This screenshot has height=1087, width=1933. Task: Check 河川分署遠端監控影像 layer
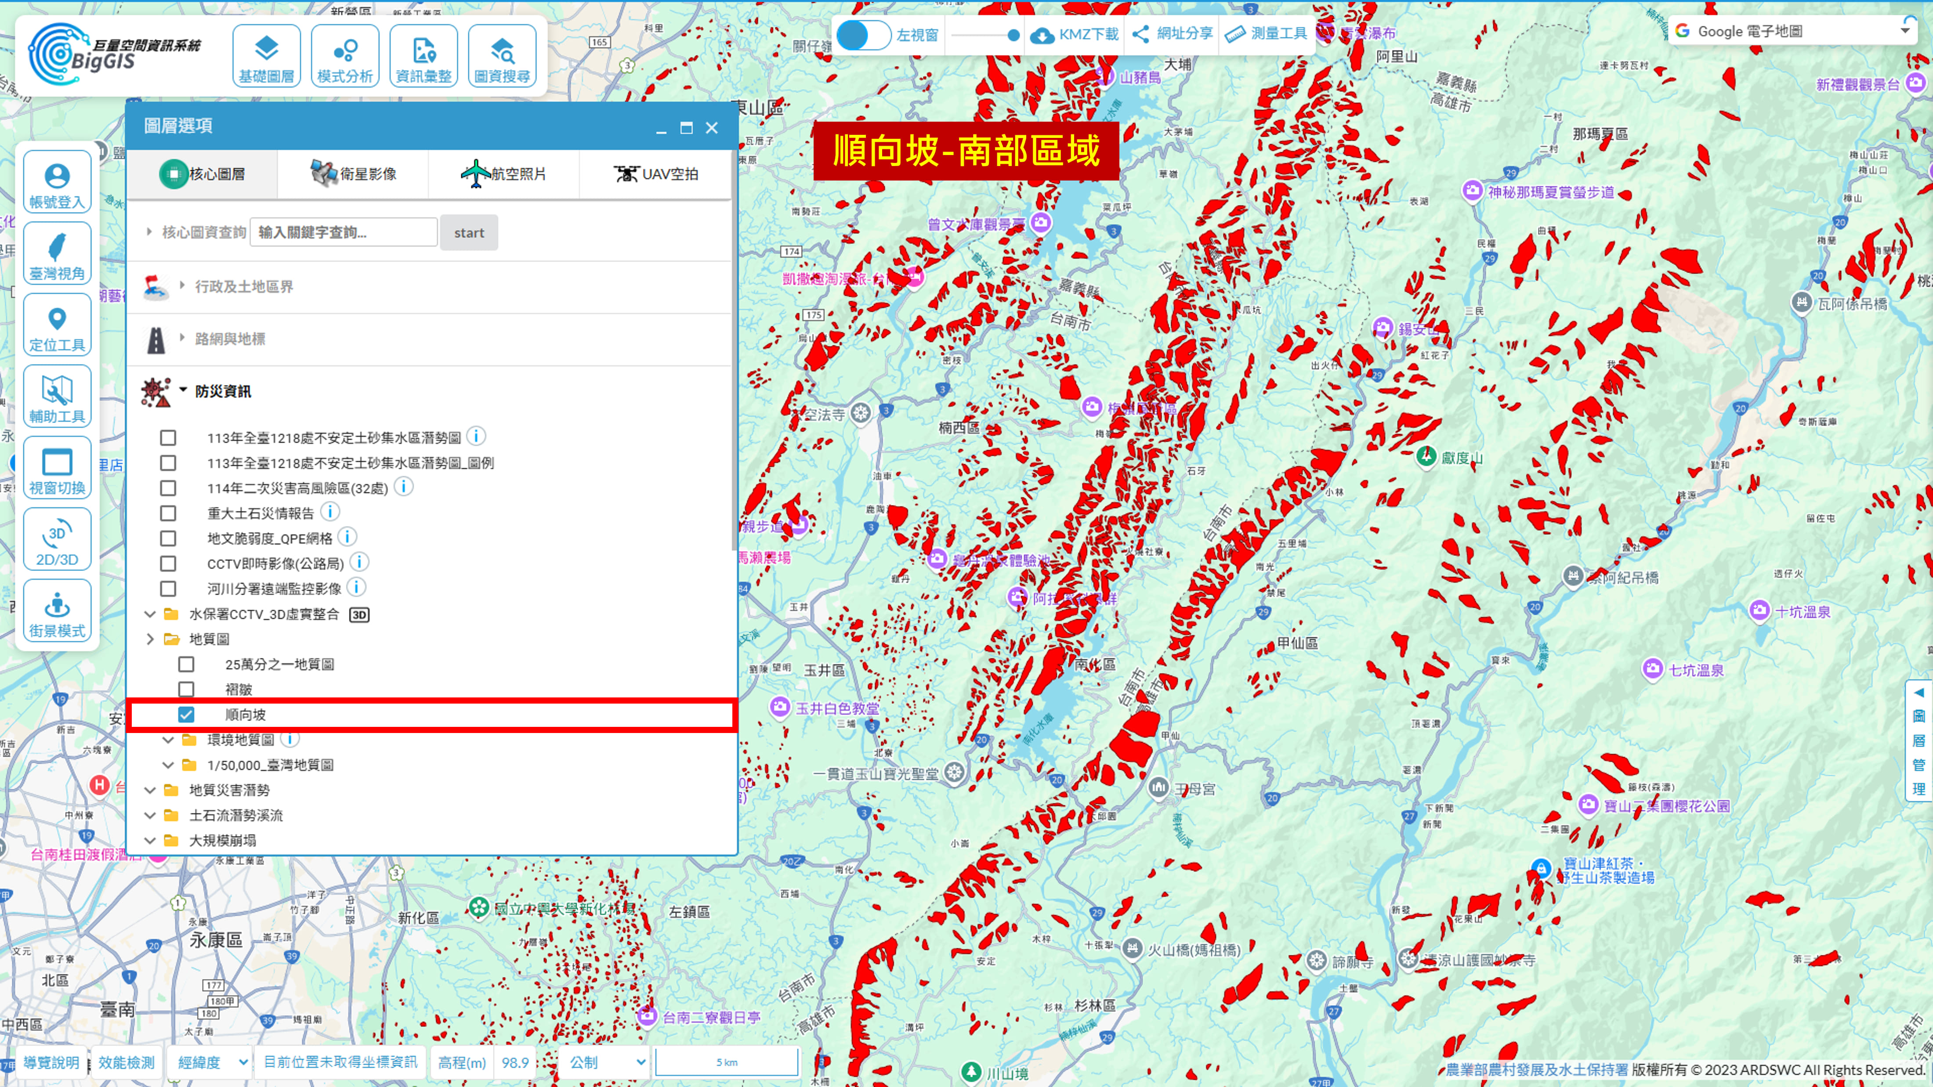point(168,589)
